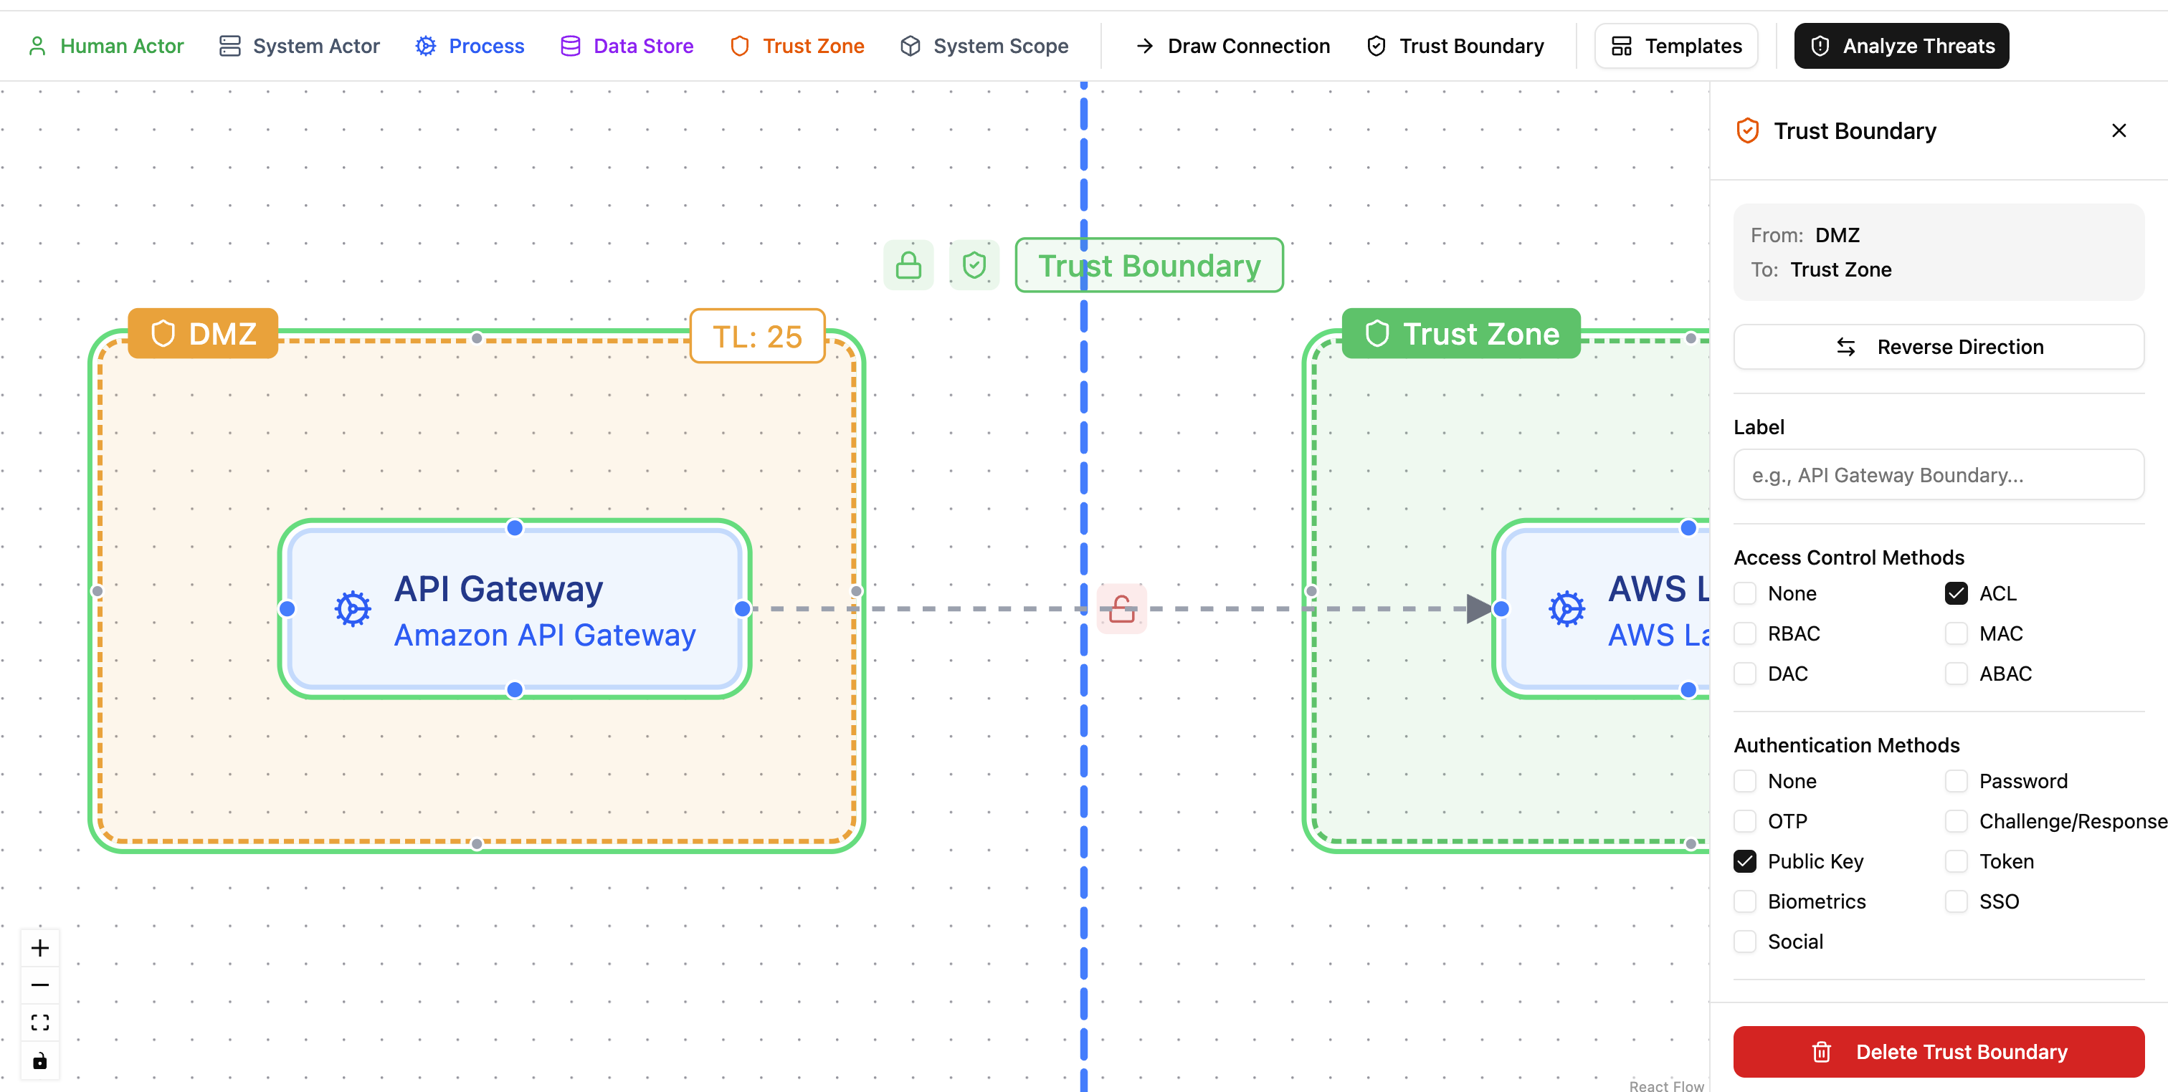Run Analyze Threats

[x=1901, y=45]
